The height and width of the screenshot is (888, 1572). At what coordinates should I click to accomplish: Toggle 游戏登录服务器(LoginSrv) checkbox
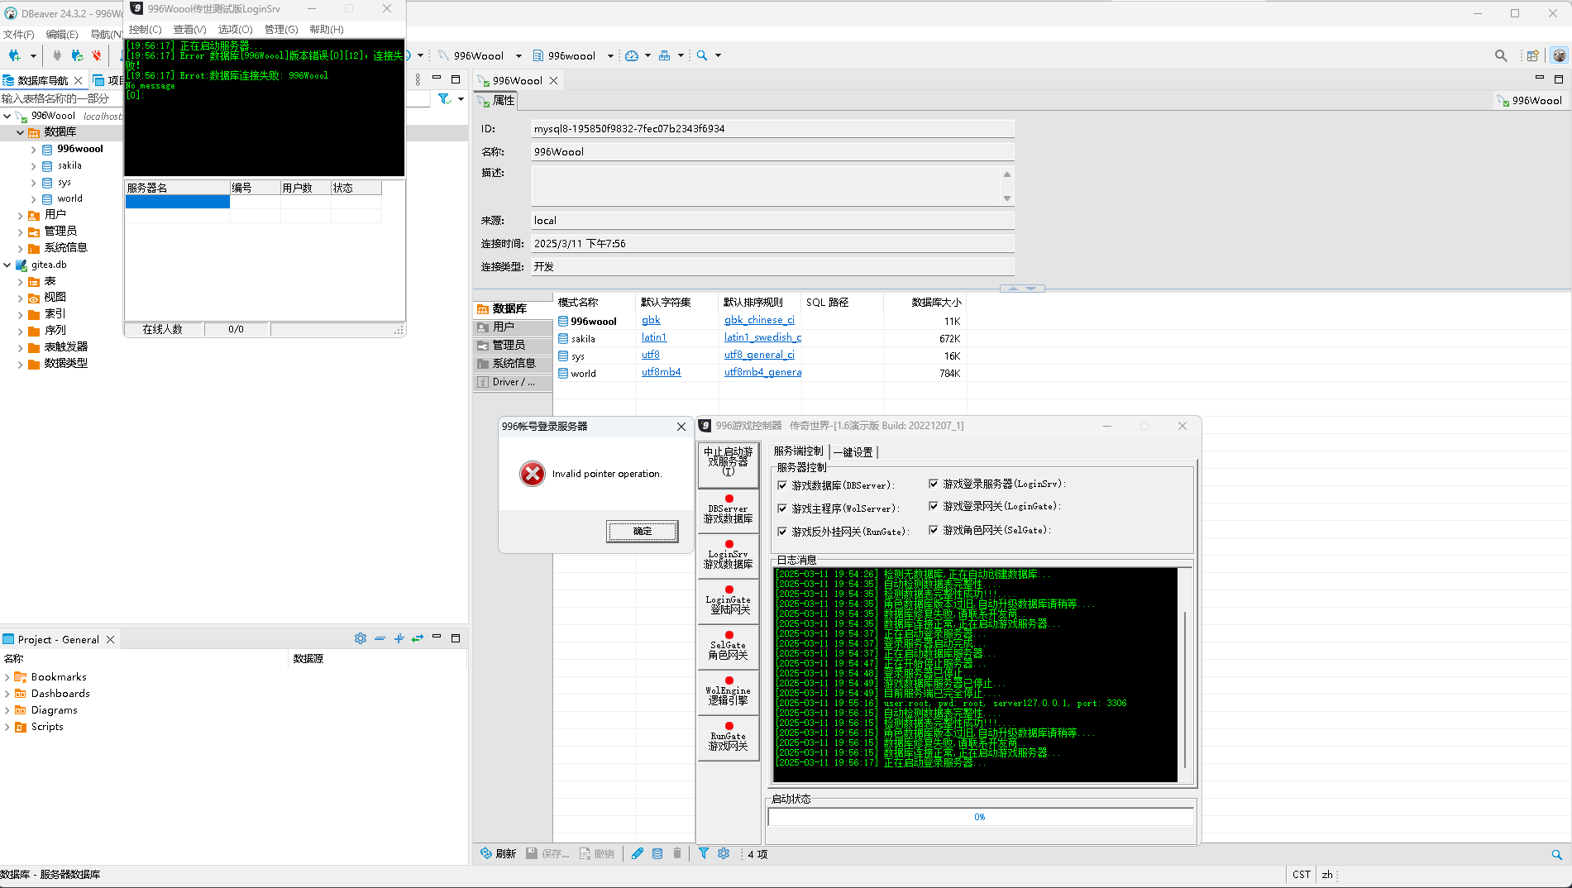[x=934, y=484]
